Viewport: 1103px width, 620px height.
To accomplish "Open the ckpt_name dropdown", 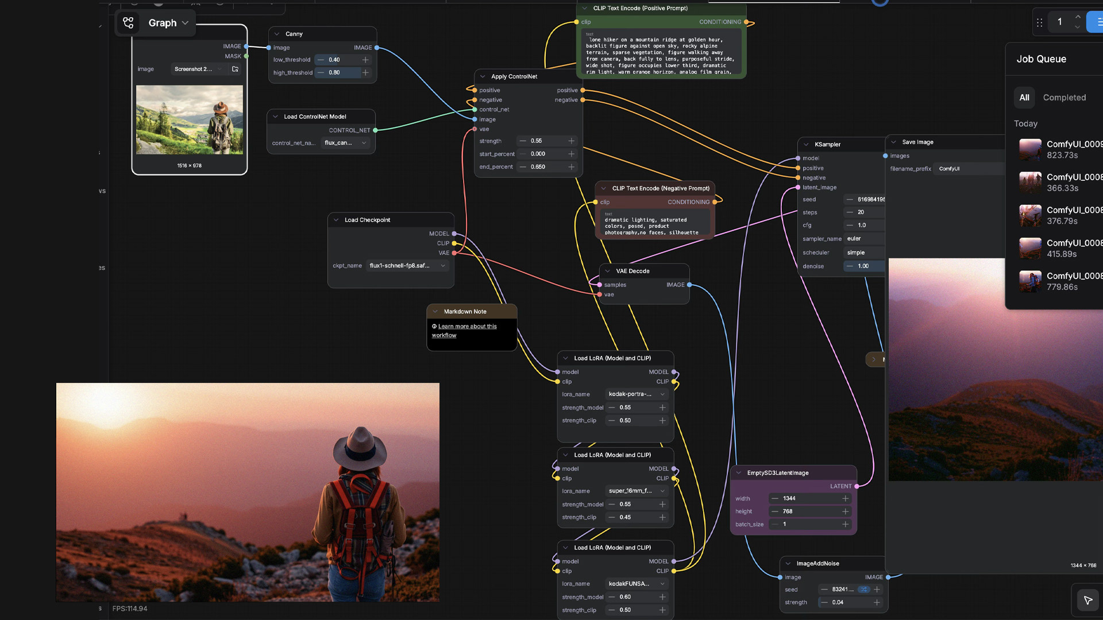I will pos(408,266).
